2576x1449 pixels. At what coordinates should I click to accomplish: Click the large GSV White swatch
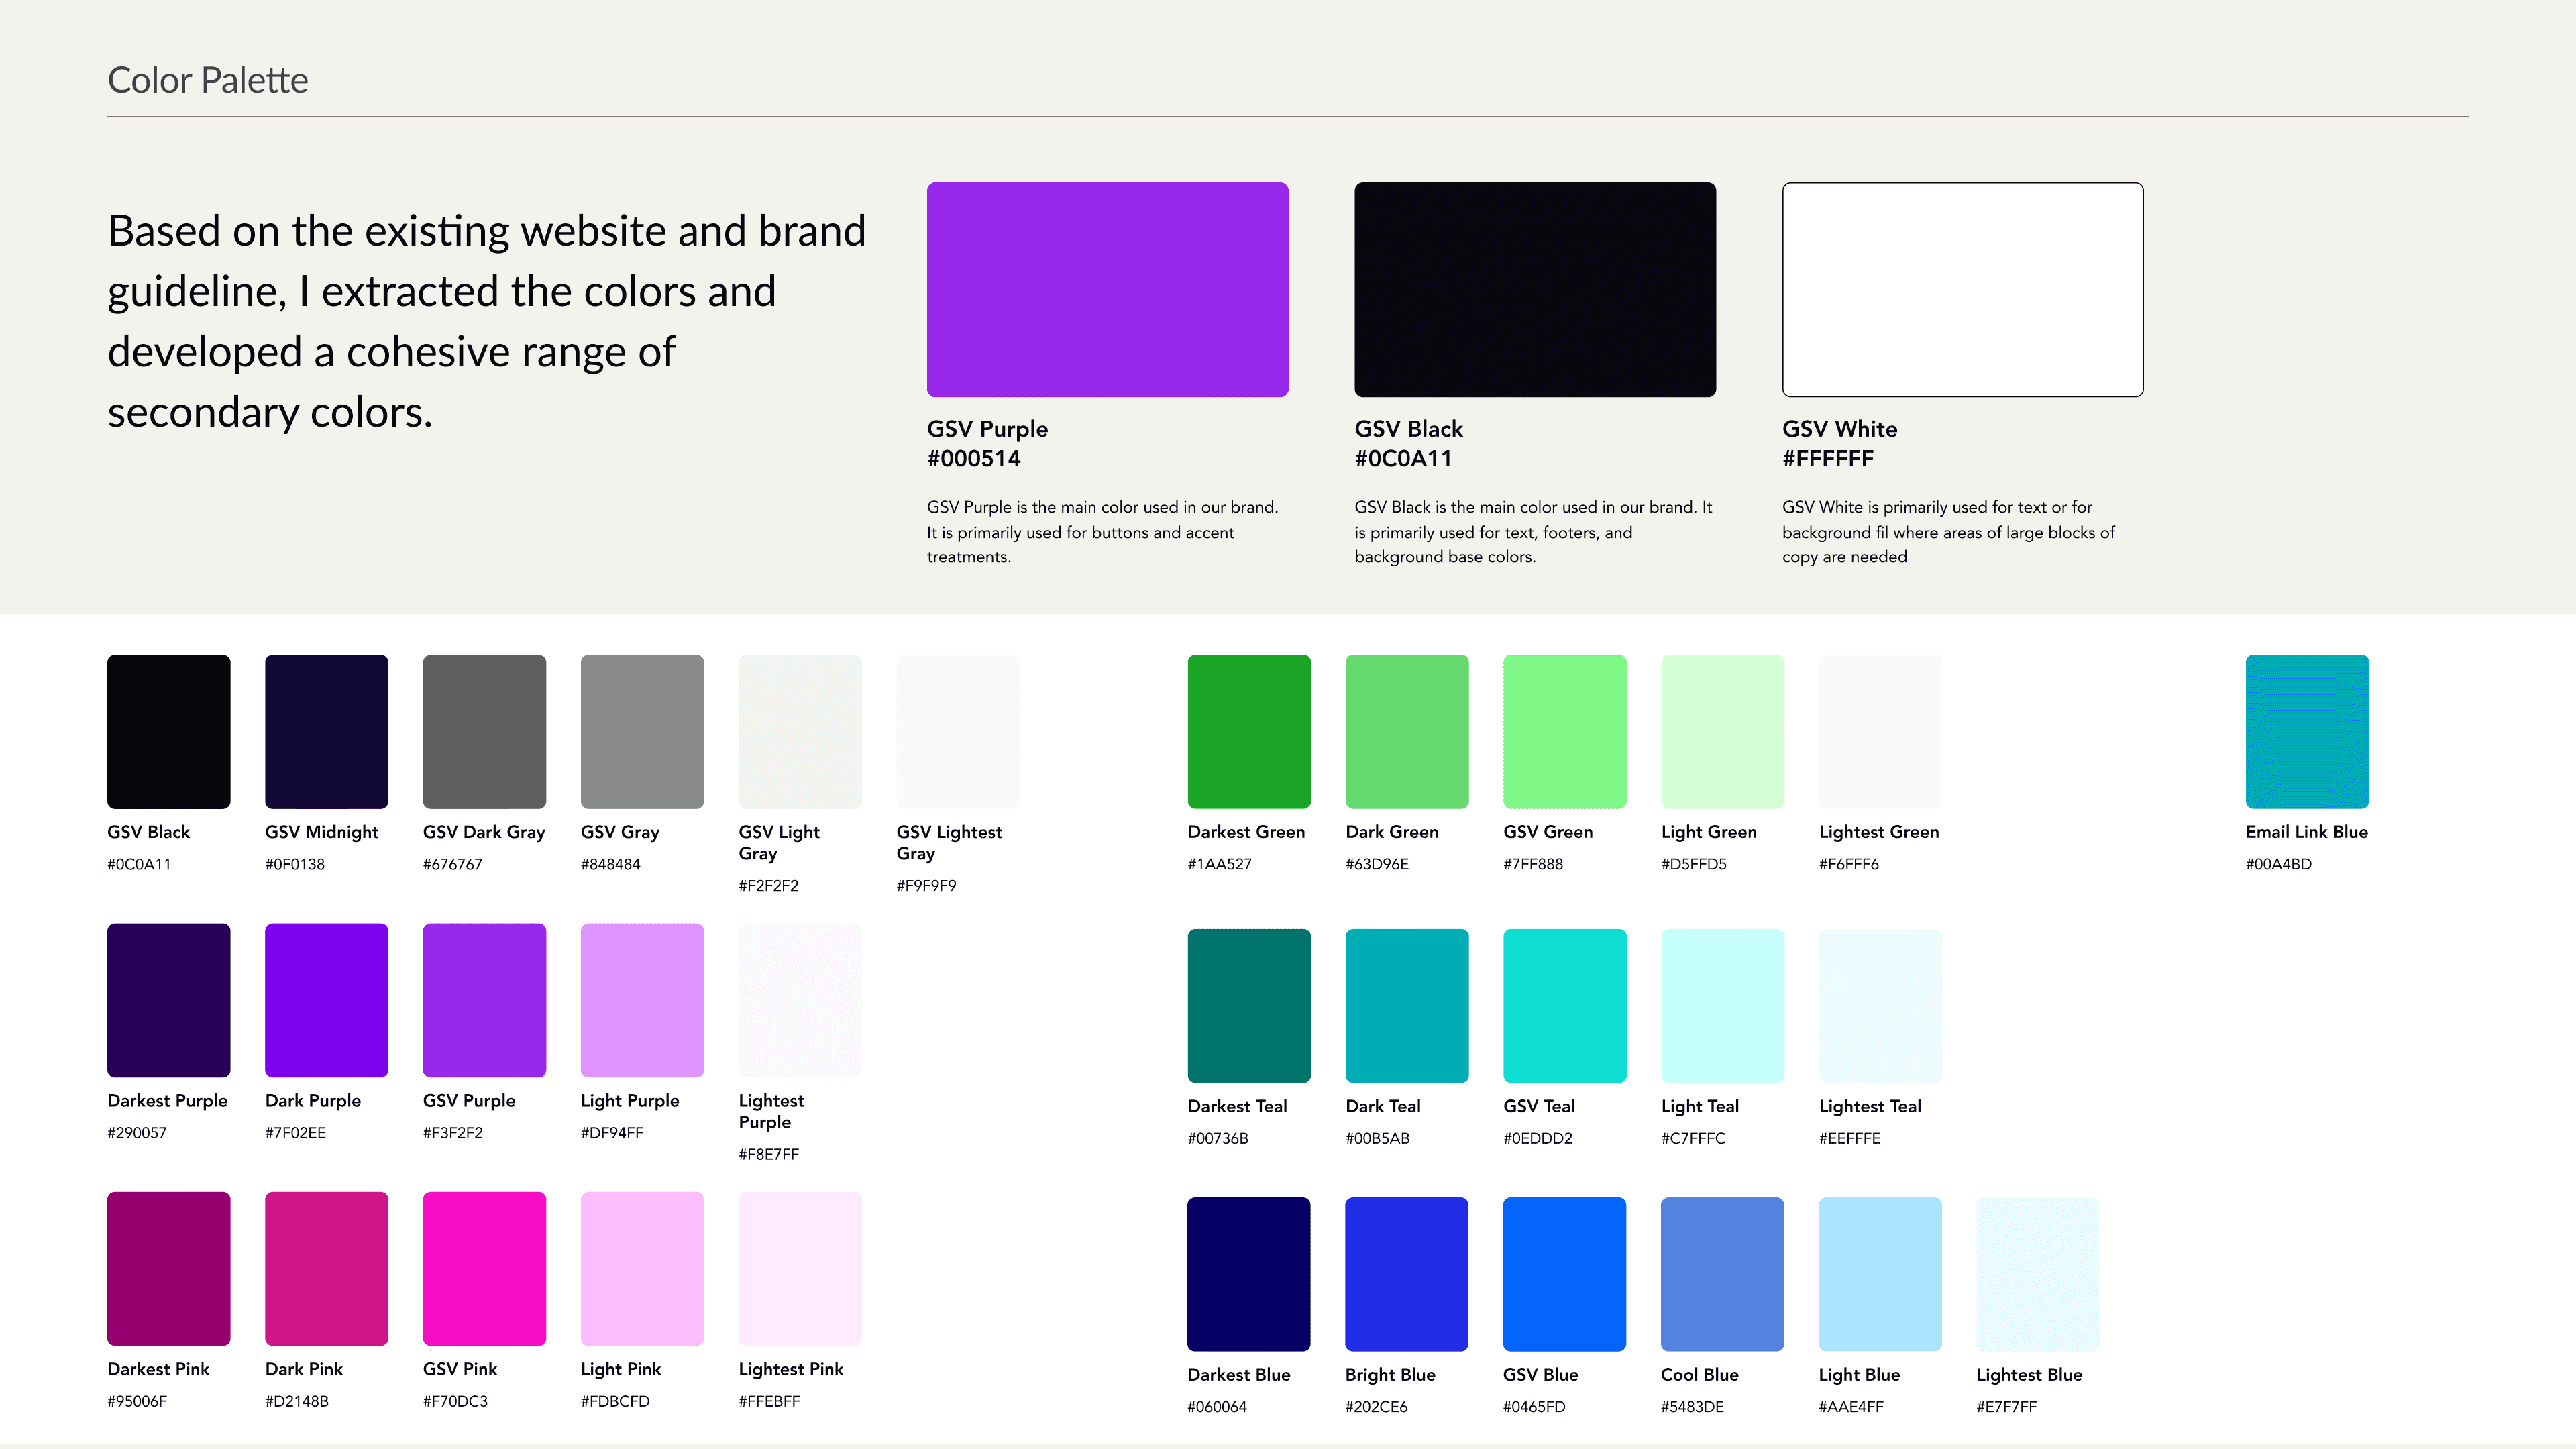tap(1962, 289)
